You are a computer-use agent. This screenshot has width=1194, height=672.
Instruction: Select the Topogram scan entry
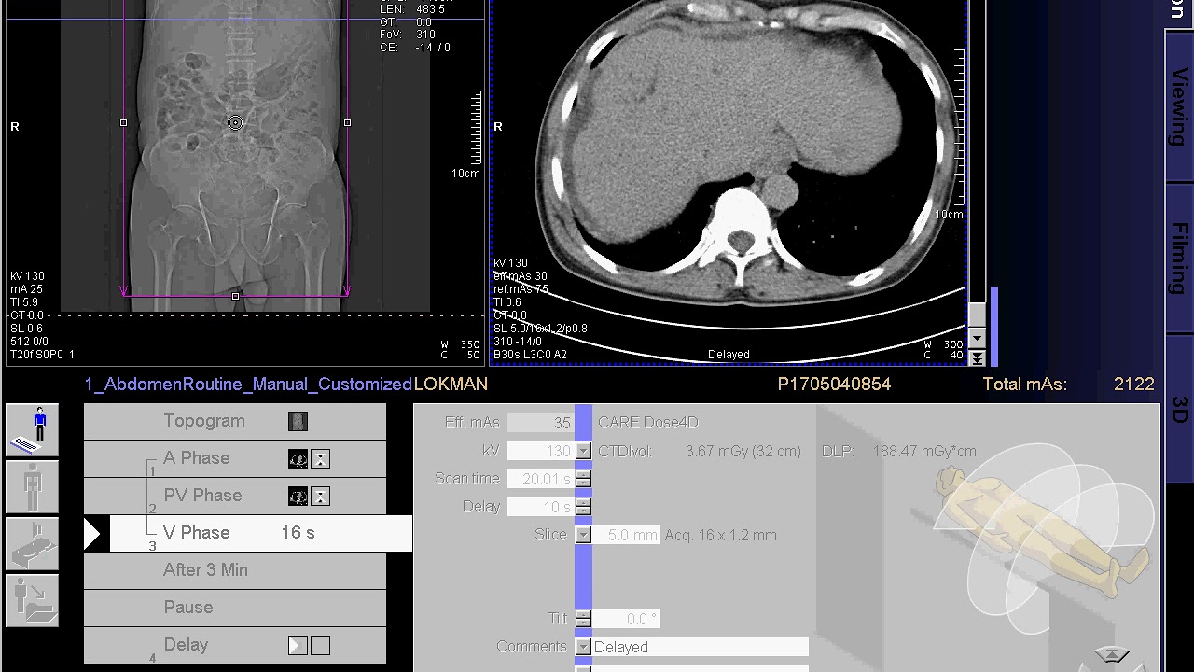235,421
